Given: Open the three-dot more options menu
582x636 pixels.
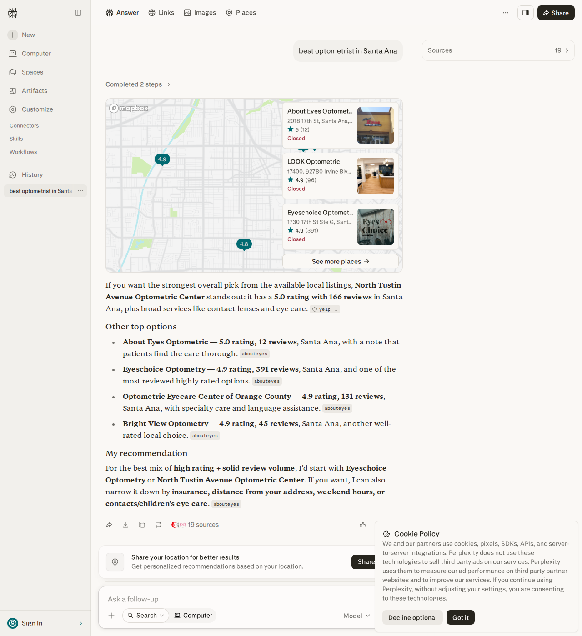Looking at the screenshot, I should tap(506, 13).
